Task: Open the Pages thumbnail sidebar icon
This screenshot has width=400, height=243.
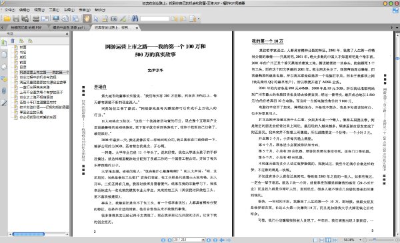Action: pos(4,54)
